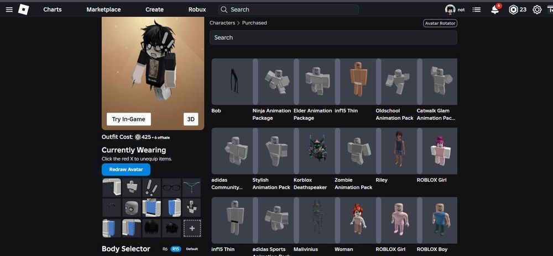The width and height of the screenshot is (553, 256).
Task: Click the Purchased breadcrumb link
Action: [254, 23]
